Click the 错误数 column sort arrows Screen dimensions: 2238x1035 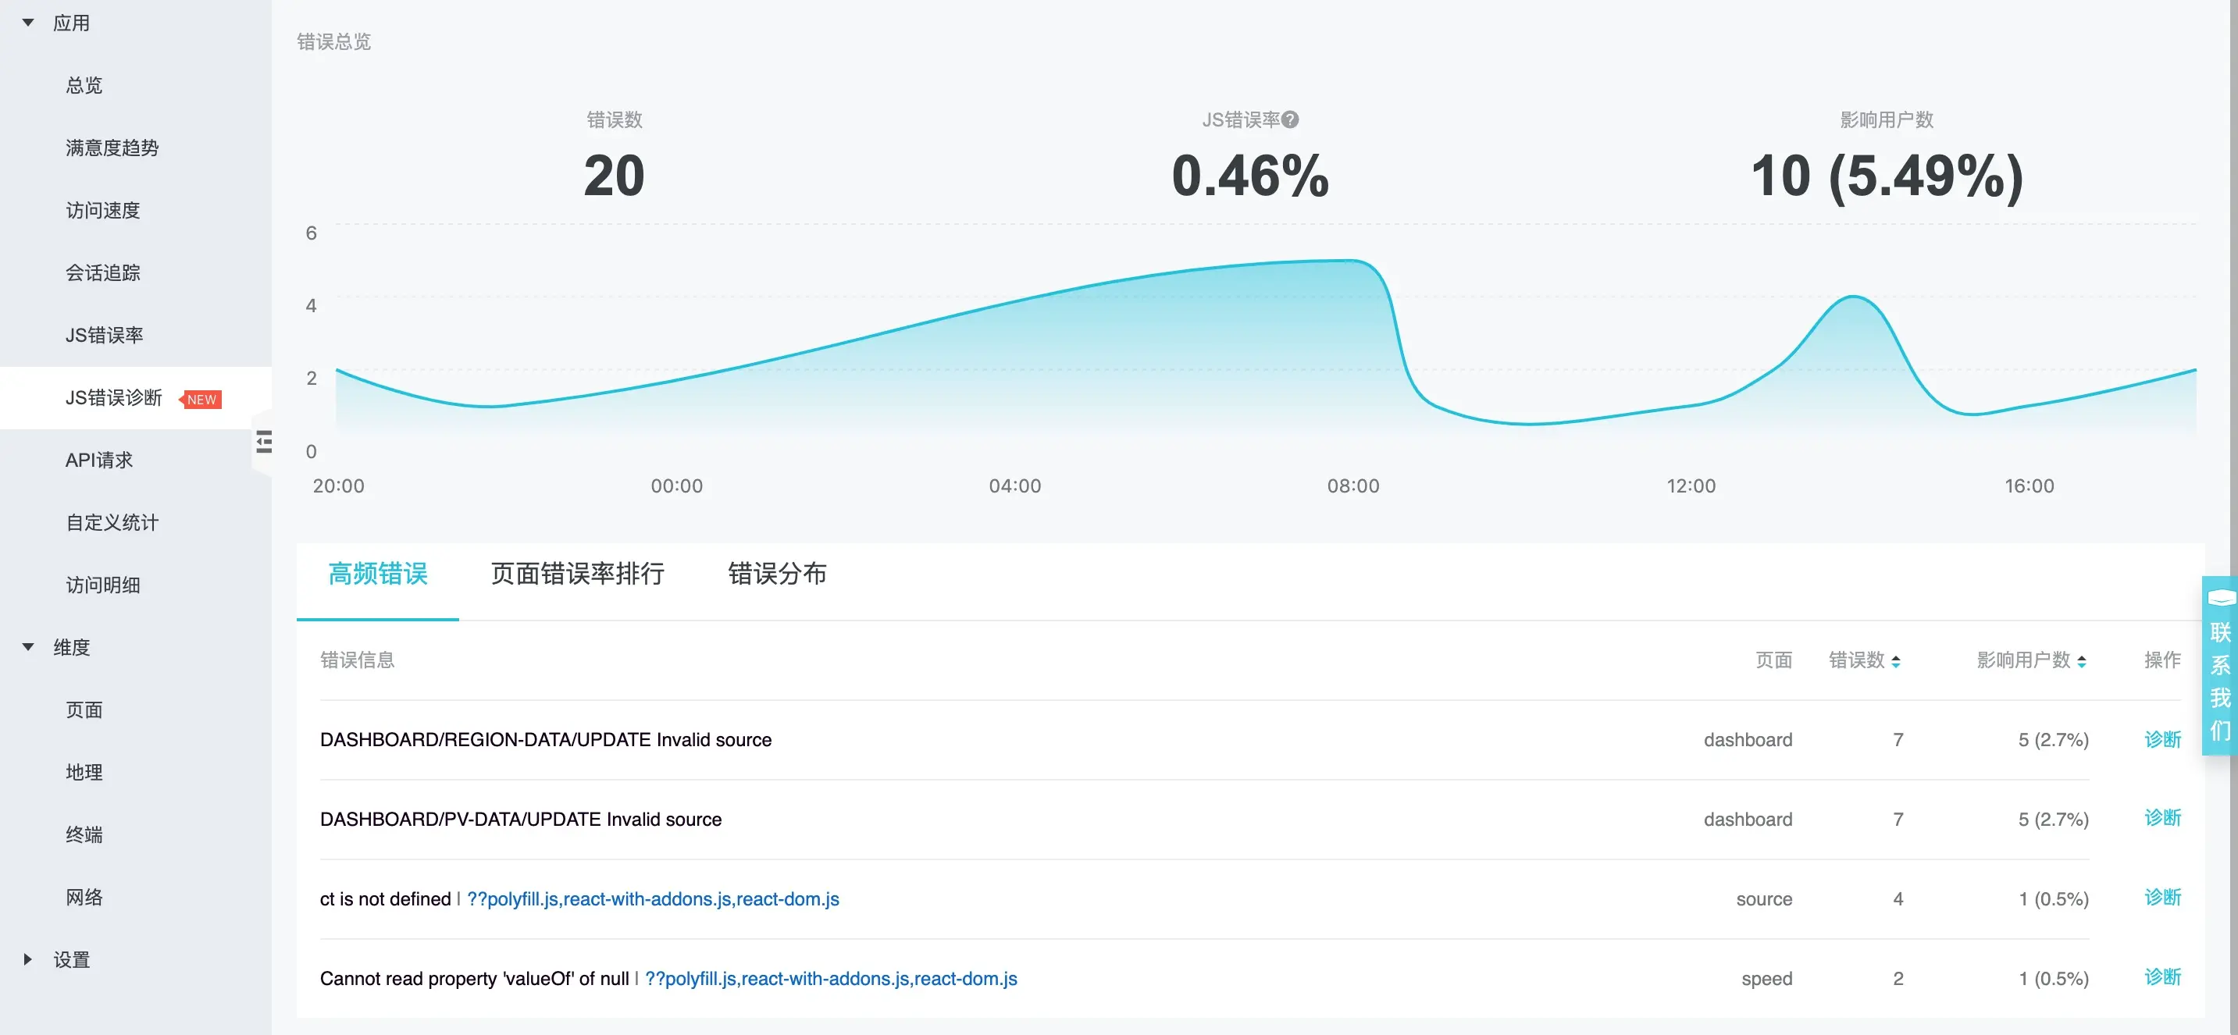click(x=1896, y=662)
